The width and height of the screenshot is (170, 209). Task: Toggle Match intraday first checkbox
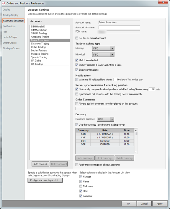77,60
